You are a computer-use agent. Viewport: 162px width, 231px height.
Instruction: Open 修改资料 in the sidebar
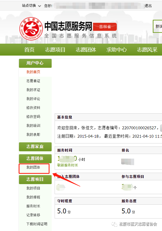(33, 108)
